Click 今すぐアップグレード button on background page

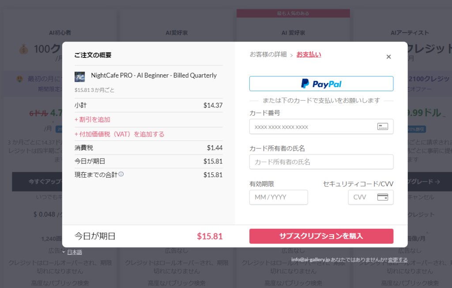point(37,182)
